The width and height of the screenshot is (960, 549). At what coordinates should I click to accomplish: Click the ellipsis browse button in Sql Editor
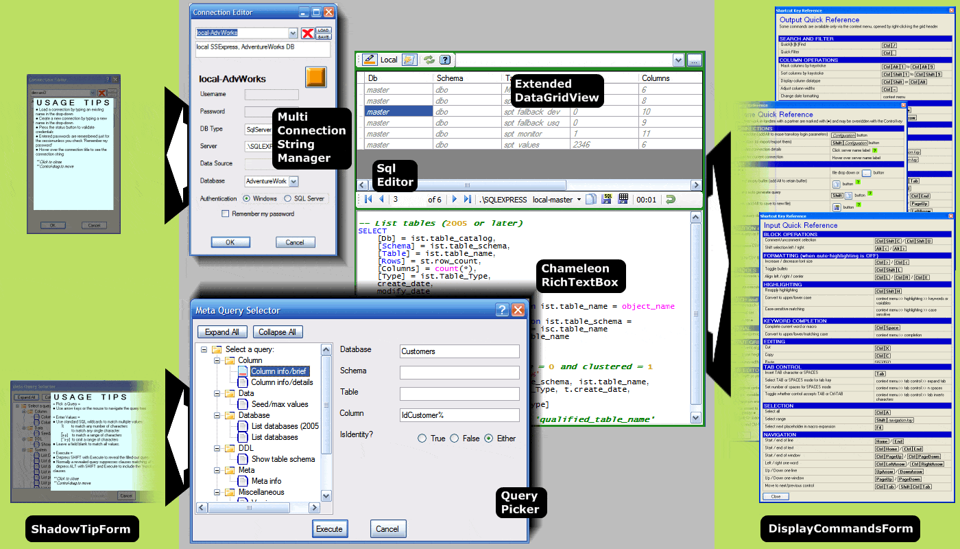point(695,60)
